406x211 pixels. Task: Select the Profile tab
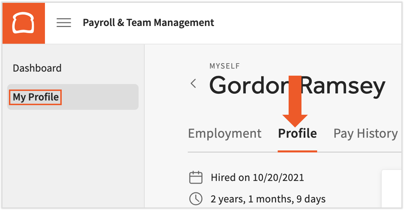click(x=297, y=133)
